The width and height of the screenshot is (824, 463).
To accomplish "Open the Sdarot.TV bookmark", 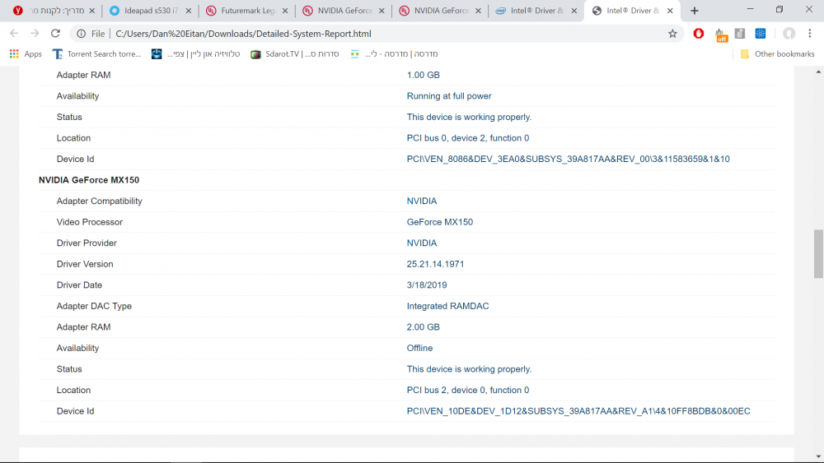I will coord(295,54).
